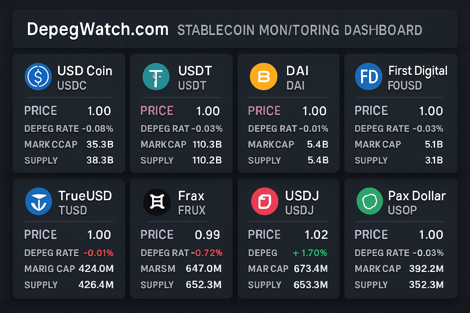This screenshot has height=313, width=470.
Task: Select the First Digital FD icon
Action: coord(369,77)
